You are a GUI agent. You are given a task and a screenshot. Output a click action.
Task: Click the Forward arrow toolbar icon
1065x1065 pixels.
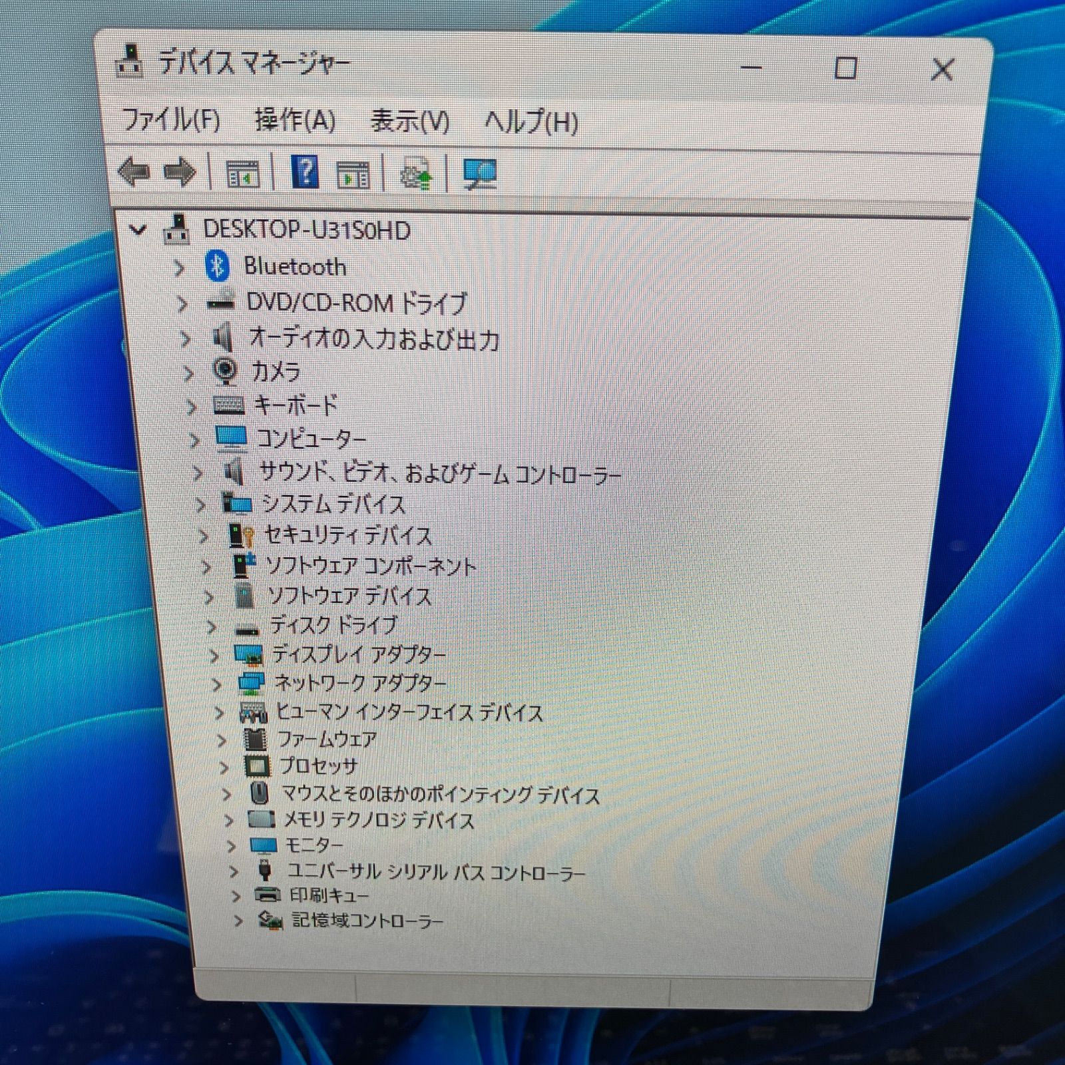pos(180,173)
